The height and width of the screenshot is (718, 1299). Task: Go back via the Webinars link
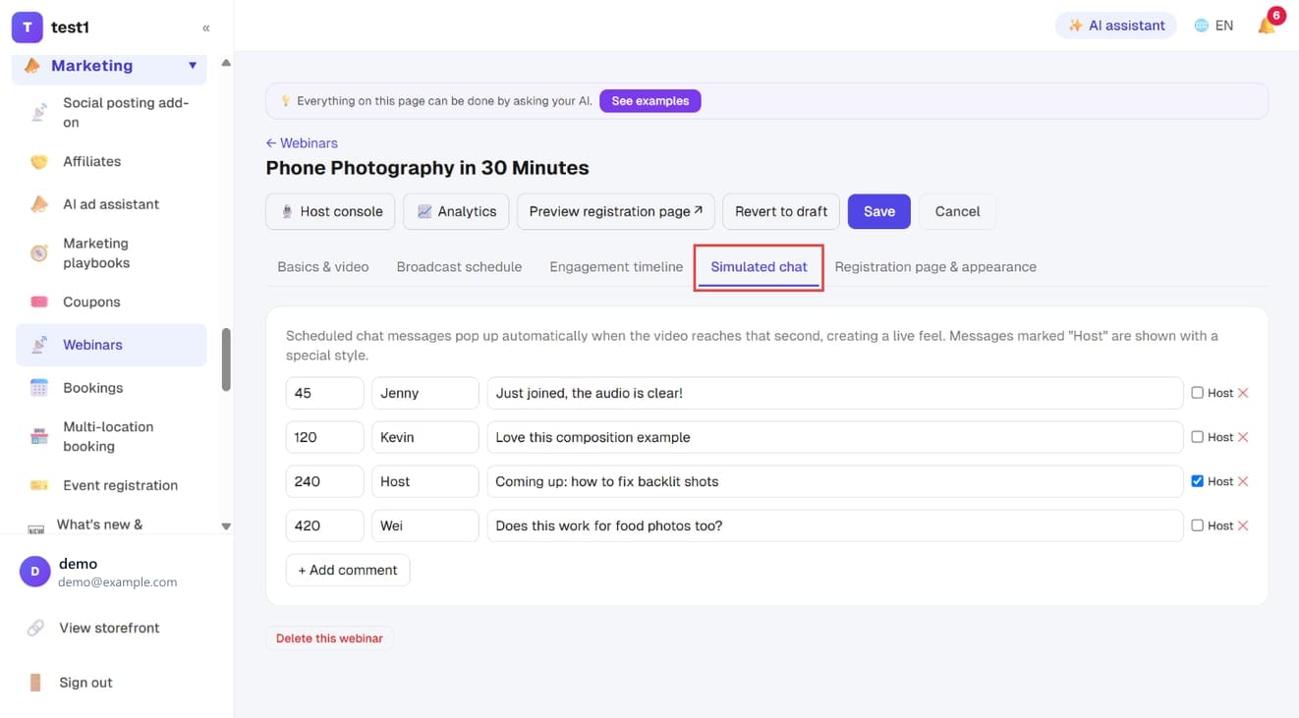pyautogui.click(x=302, y=143)
